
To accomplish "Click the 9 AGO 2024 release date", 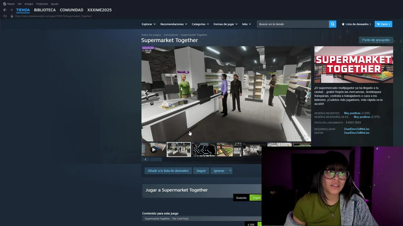I will (x=353, y=122).
